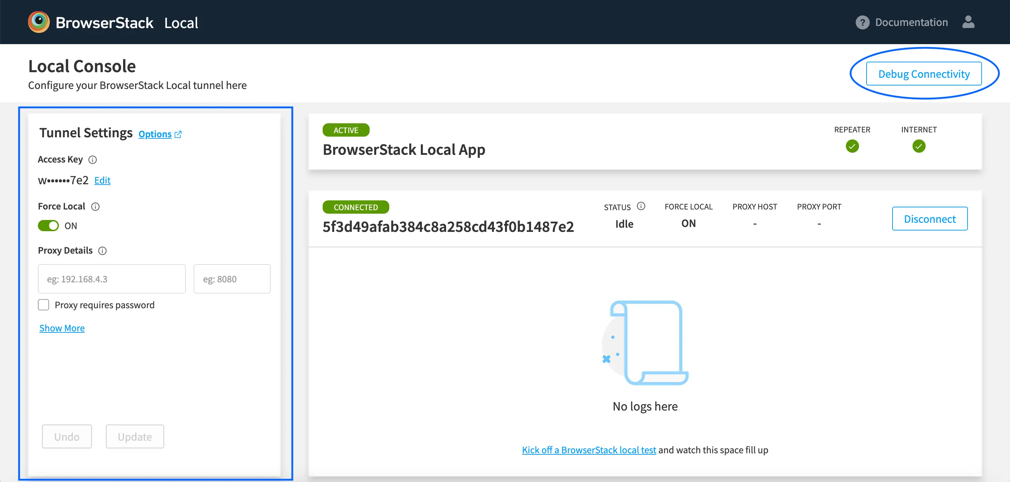Click the external link icon beside Options
Viewport: 1010px width, 482px height.
tap(178, 134)
